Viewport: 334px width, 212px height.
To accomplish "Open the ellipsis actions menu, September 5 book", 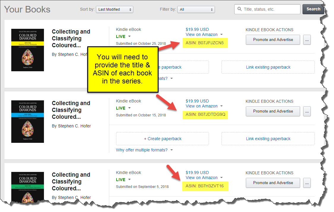I will click(307, 183).
